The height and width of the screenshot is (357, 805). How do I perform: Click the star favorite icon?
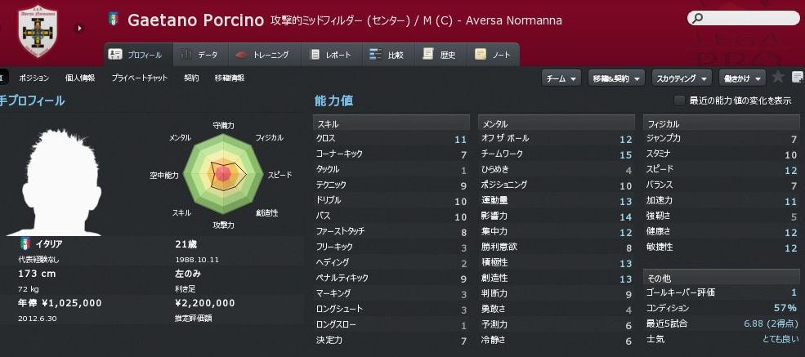pyautogui.click(x=778, y=77)
